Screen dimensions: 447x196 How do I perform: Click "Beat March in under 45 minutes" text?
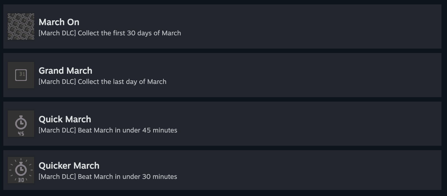(x=127, y=130)
